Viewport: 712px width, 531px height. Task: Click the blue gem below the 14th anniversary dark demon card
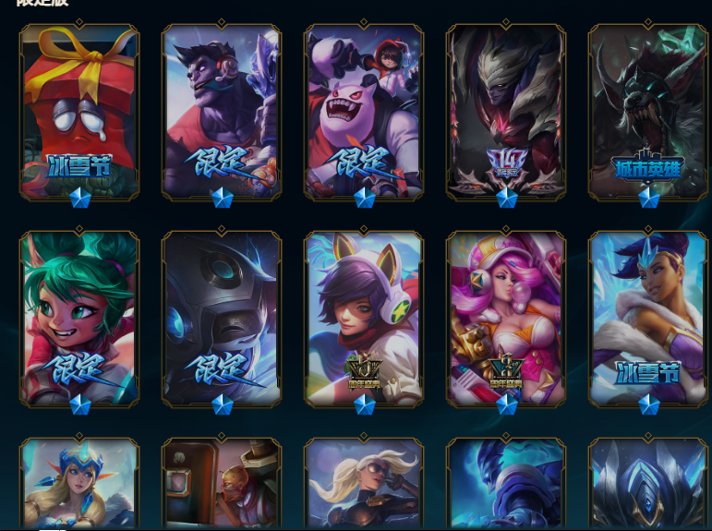pos(506,199)
